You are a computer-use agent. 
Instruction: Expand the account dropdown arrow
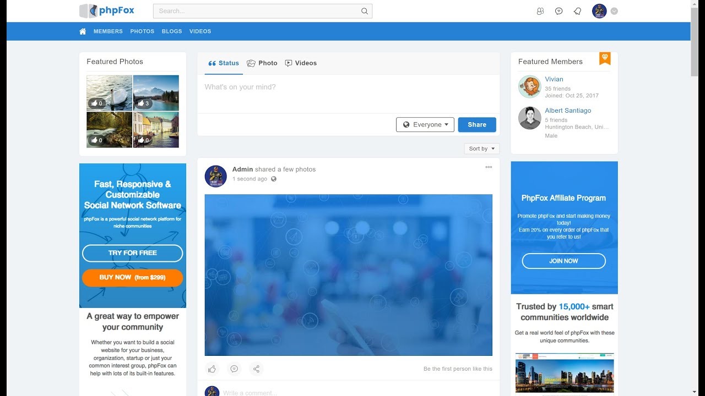coord(614,11)
